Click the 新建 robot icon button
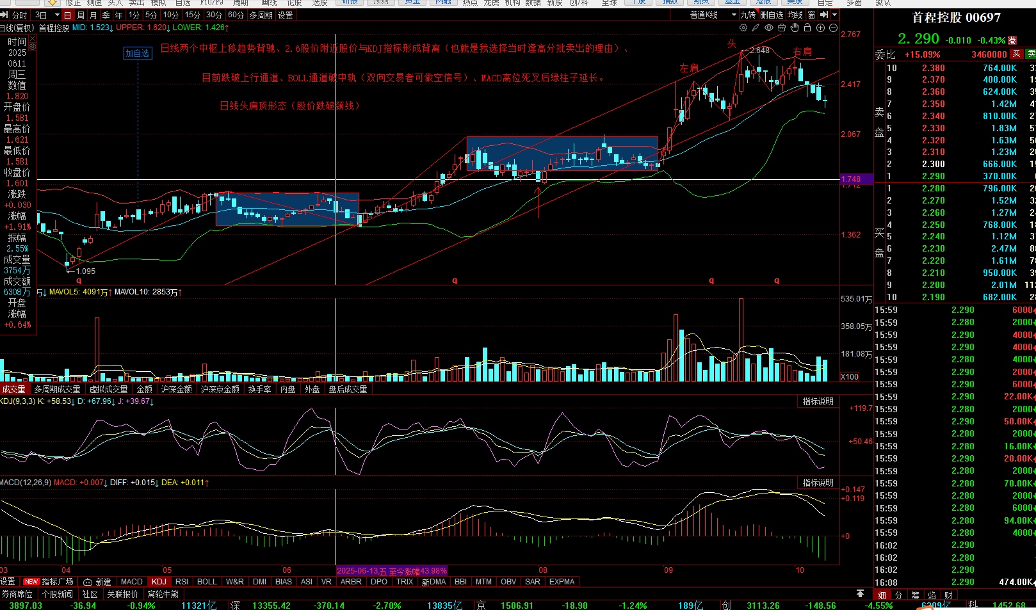The image size is (1036, 610). (x=97, y=582)
